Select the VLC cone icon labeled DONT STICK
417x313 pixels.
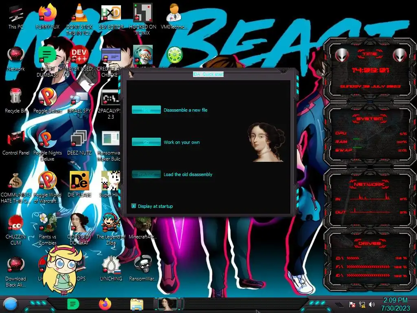(x=79, y=19)
